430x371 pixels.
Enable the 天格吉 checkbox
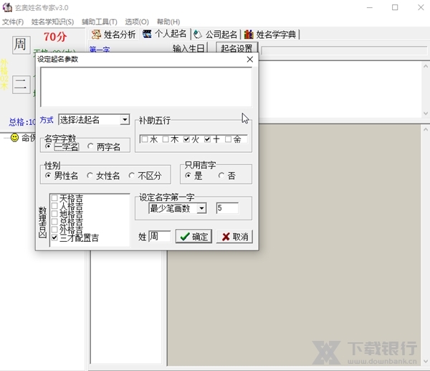pos(54,198)
